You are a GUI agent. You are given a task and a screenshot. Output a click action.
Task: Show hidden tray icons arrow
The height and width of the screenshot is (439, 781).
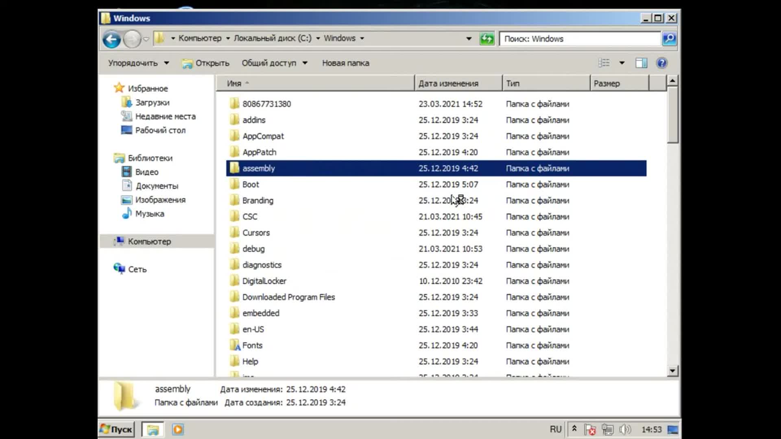[574, 428]
